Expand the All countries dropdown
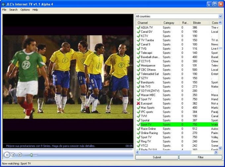Image resolution: width=225 pixels, height=167 pixels. click(220, 16)
